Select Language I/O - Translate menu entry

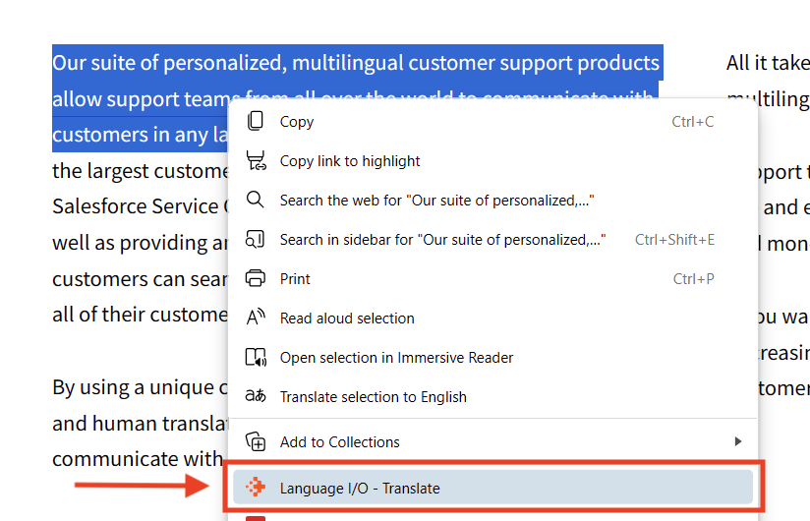(492, 488)
